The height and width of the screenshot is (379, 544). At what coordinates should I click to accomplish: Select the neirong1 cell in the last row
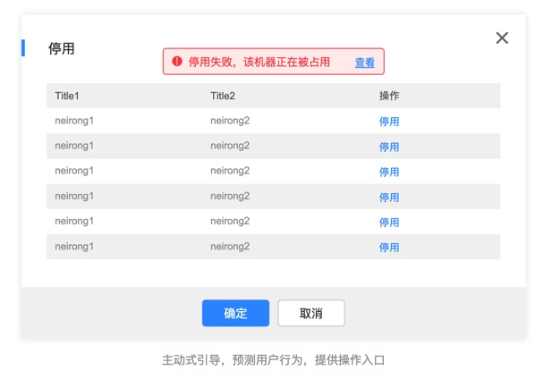[x=74, y=246]
